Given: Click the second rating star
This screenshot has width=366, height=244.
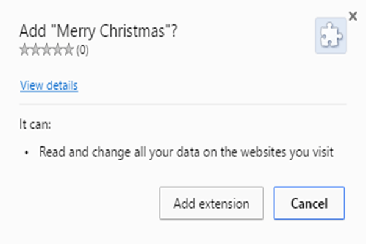Looking at the screenshot, I should pyautogui.click(x=35, y=51).
